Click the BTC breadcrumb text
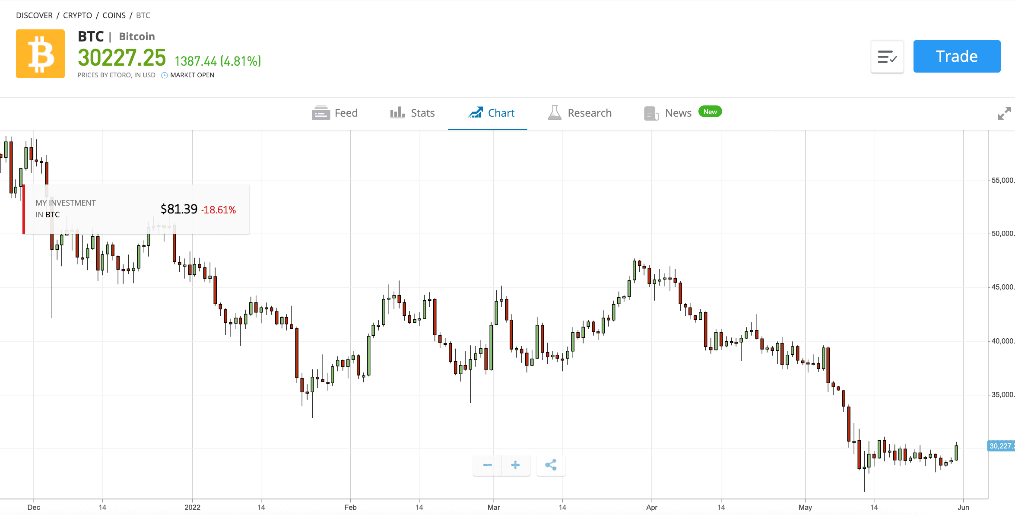 [x=143, y=16]
